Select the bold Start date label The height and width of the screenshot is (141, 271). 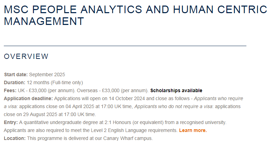16,74
